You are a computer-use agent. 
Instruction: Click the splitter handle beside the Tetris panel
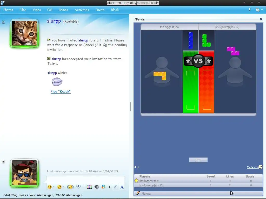(x=130, y=106)
